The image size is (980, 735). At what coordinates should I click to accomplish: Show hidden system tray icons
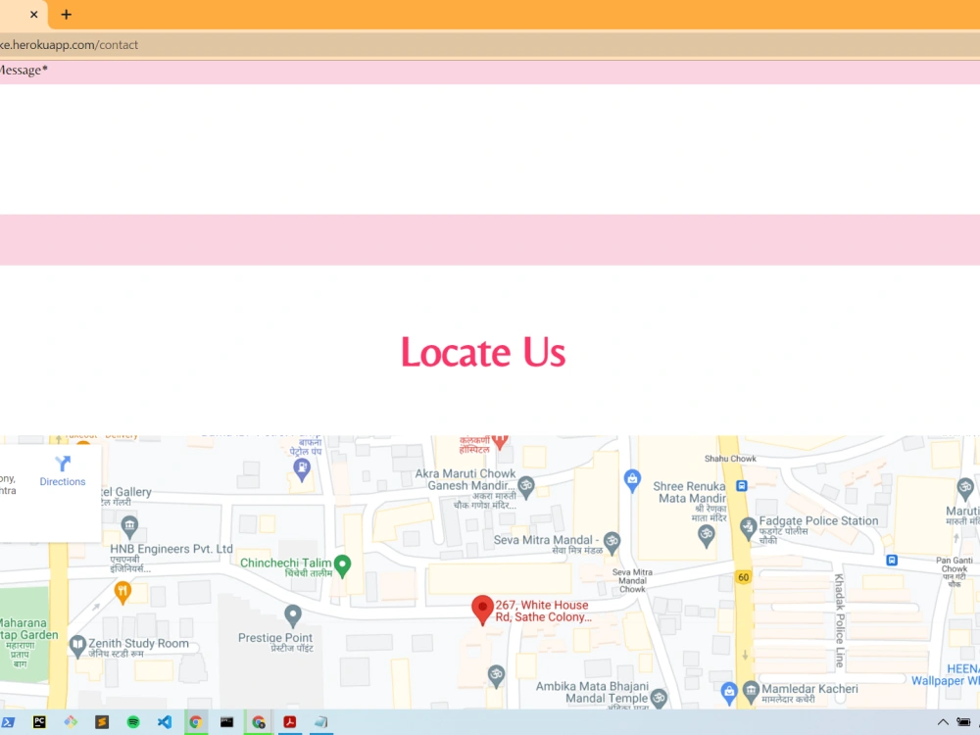(943, 722)
